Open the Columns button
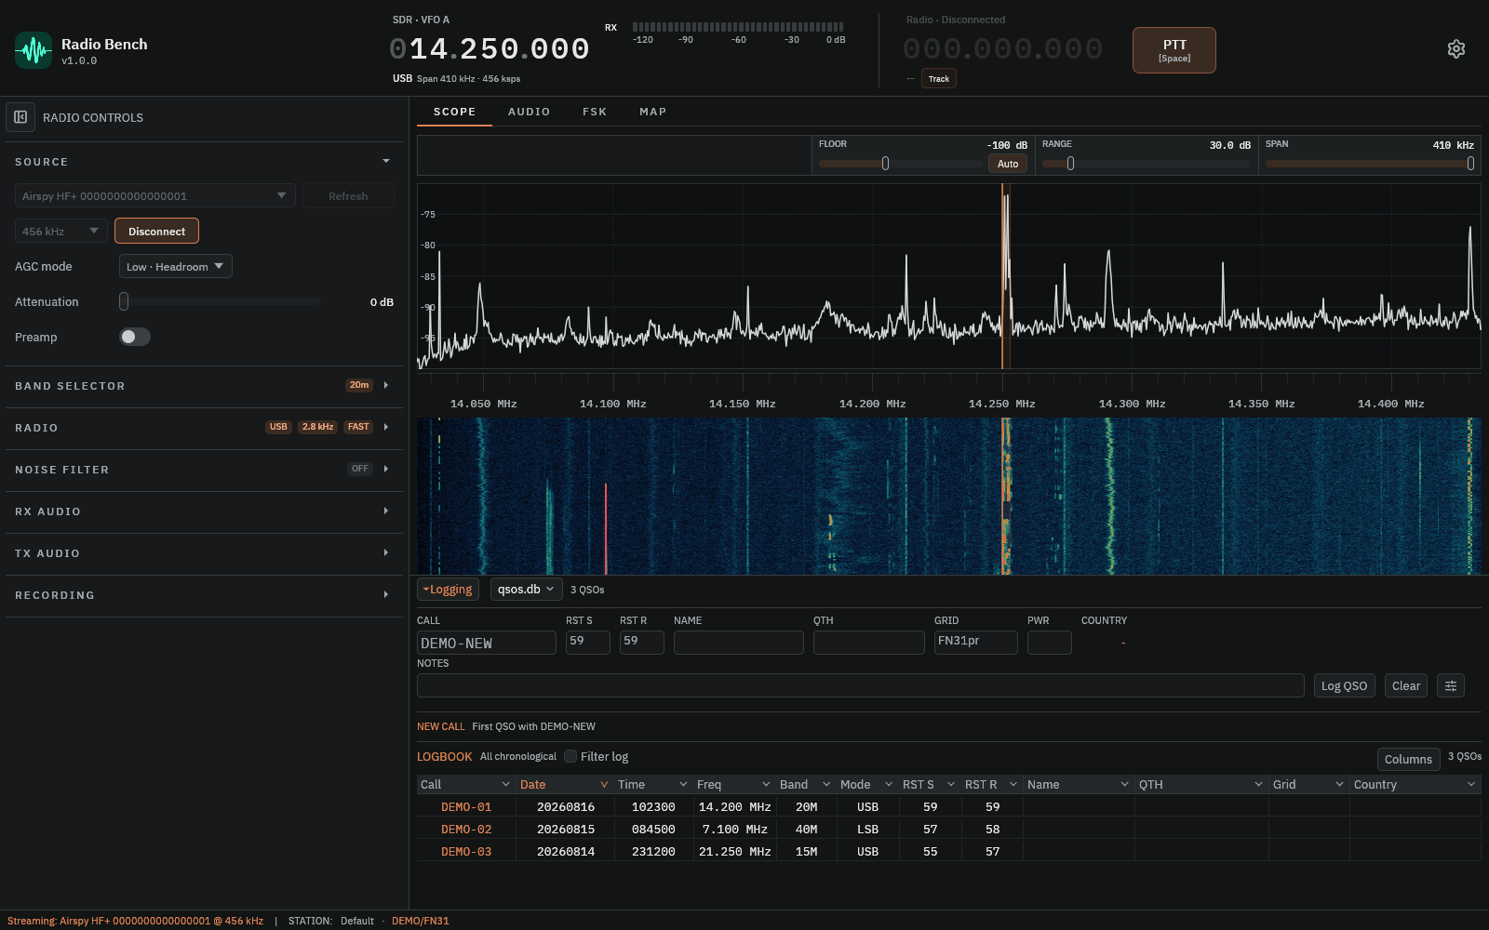 (x=1408, y=759)
